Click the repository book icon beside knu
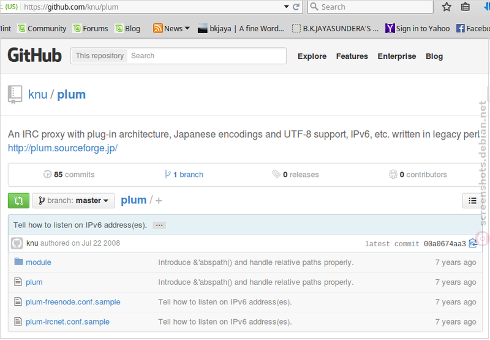 tap(15, 95)
